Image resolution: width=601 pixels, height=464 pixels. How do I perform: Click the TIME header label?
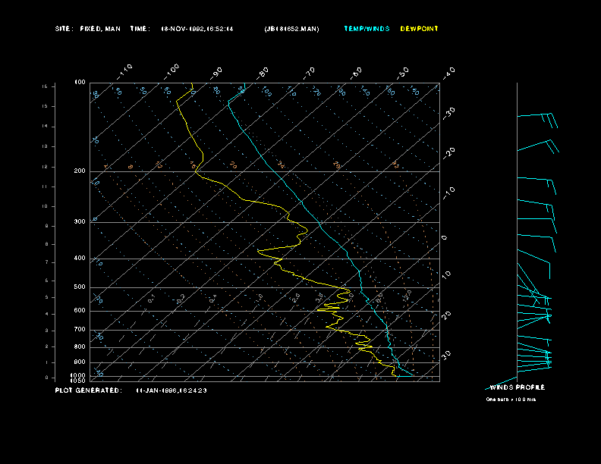point(140,29)
